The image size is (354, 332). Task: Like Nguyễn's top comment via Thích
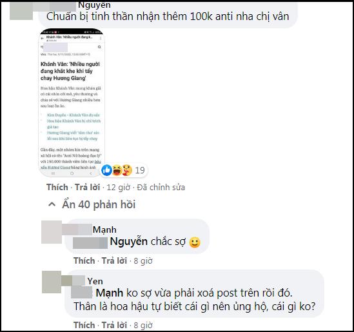click(x=57, y=187)
